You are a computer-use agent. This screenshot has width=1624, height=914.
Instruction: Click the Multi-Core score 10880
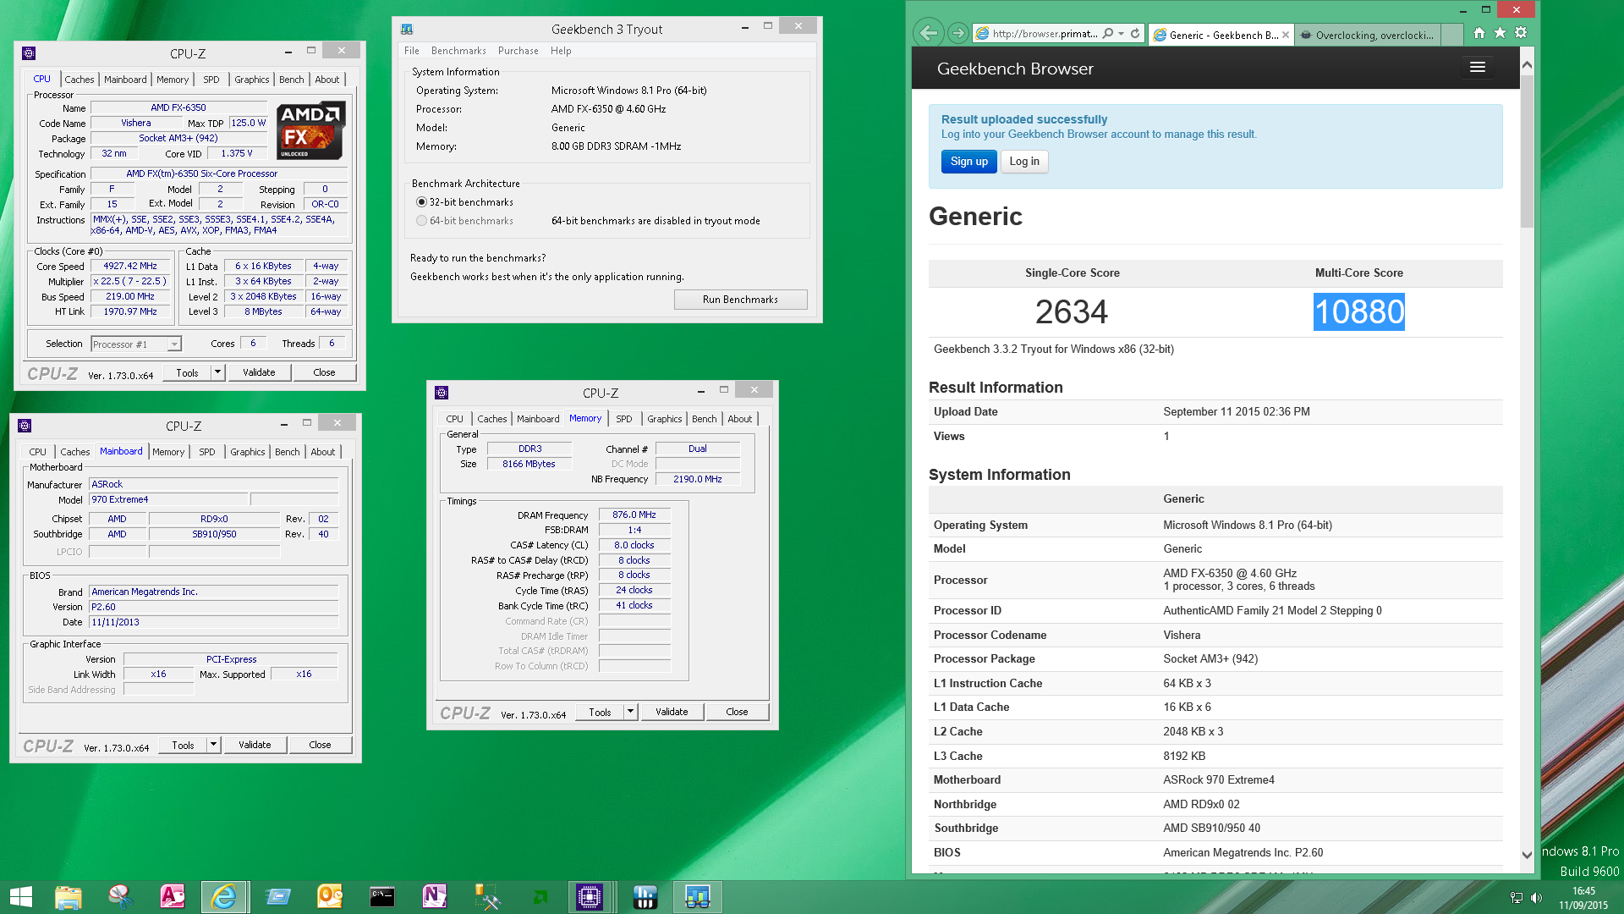coord(1358,311)
